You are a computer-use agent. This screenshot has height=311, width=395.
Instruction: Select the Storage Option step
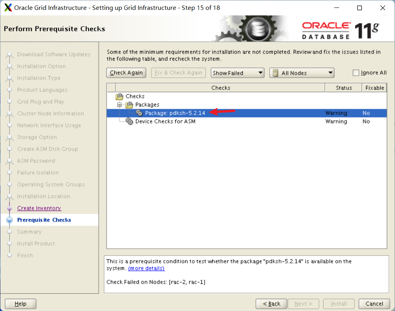pos(37,137)
